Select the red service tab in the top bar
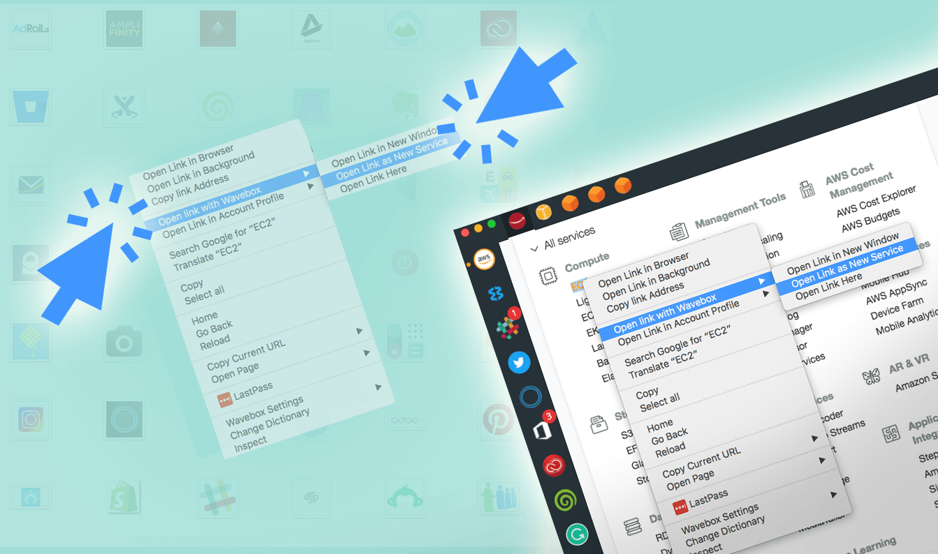Viewport: 938px width, 554px height. (x=517, y=221)
